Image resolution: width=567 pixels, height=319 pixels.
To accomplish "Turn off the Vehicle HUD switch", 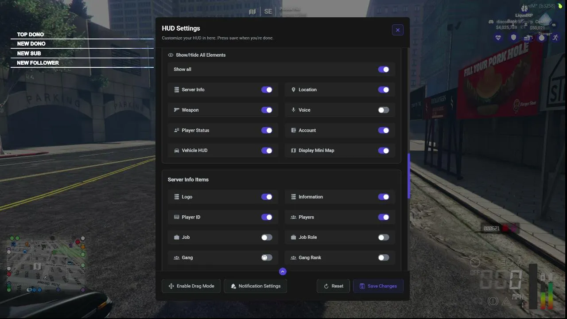I will pos(267,151).
